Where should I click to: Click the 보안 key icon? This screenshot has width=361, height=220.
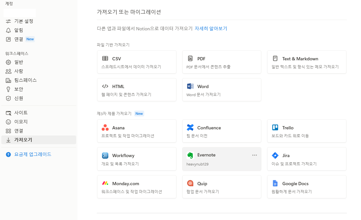pos(8,89)
